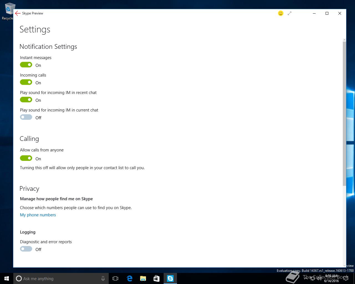
Task: Click the Skype Preview window title
Action: (x=33, y=13)
